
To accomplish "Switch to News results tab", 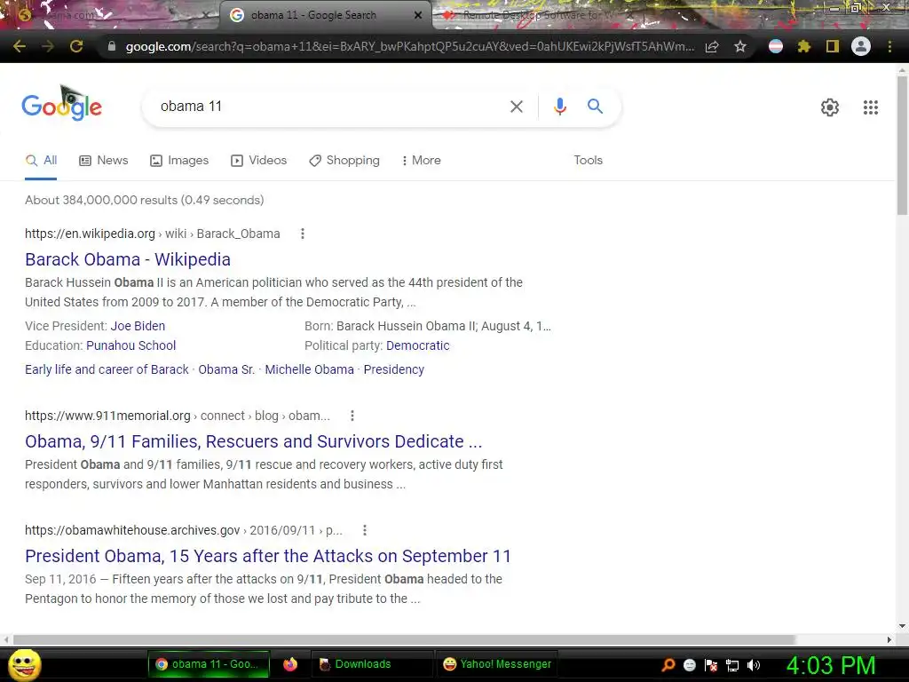I will click(104, 161).
